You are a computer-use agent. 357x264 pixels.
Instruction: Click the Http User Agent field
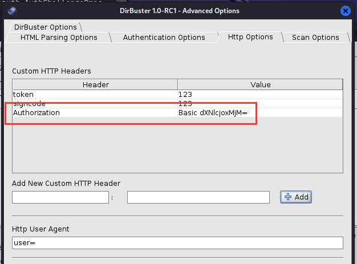pos(177,243)
